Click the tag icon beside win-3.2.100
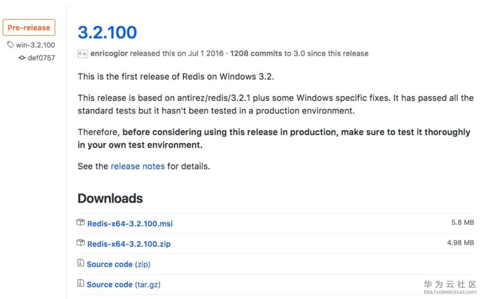483x299 pixels. pos(10,45)
